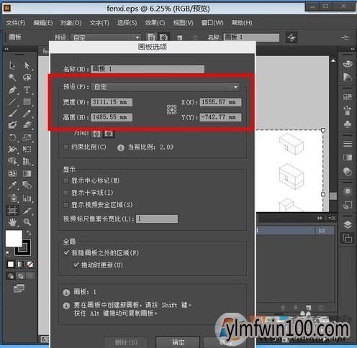Image resolution: width=357 pixels, height=348 pixels.
Task: Reset to default fill and stroke
Action: click(x=9, y=253)
